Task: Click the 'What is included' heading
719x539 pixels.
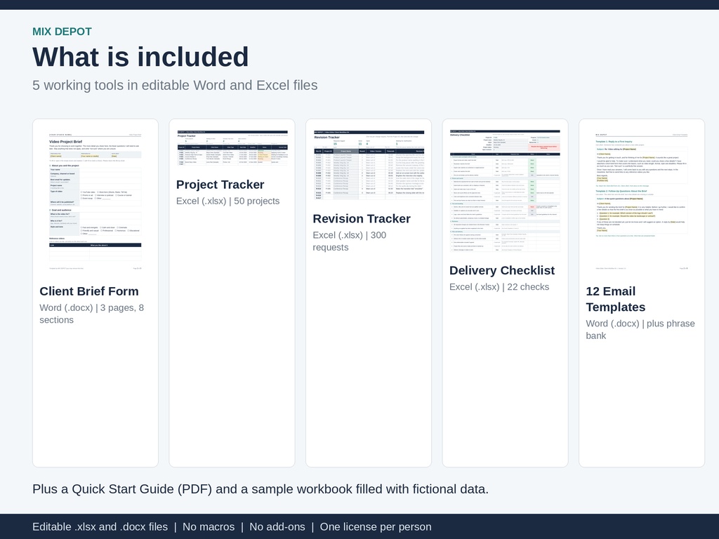Action: [x=140, y=57]
